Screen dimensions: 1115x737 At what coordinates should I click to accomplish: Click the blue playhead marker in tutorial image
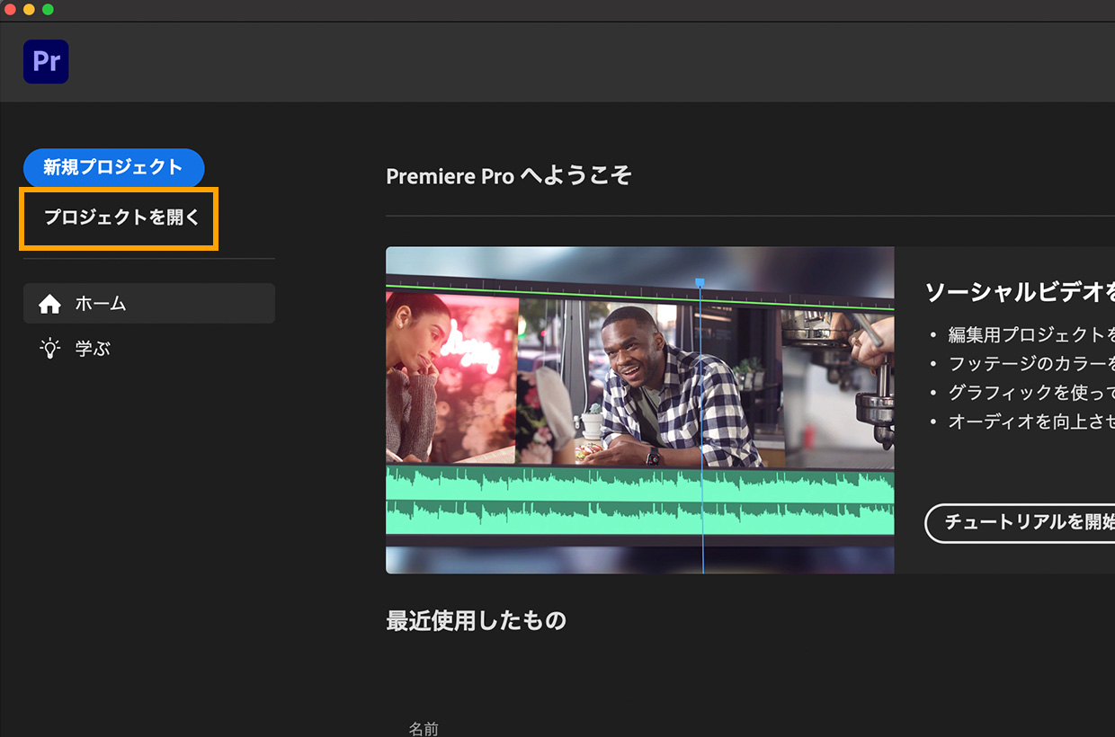click(700, 282)
